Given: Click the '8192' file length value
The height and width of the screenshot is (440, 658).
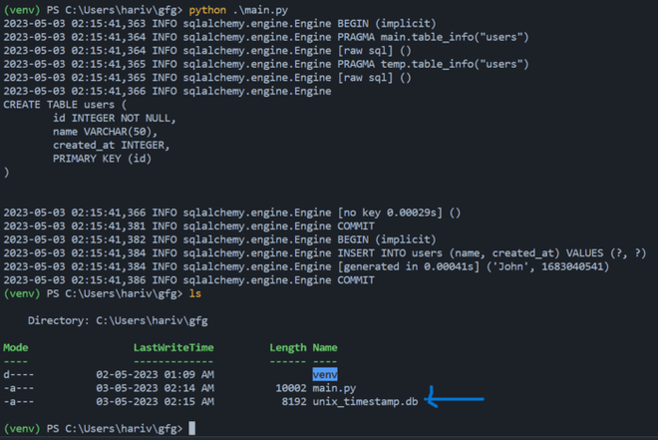Looking at the screenshot, I should point(294,401).
